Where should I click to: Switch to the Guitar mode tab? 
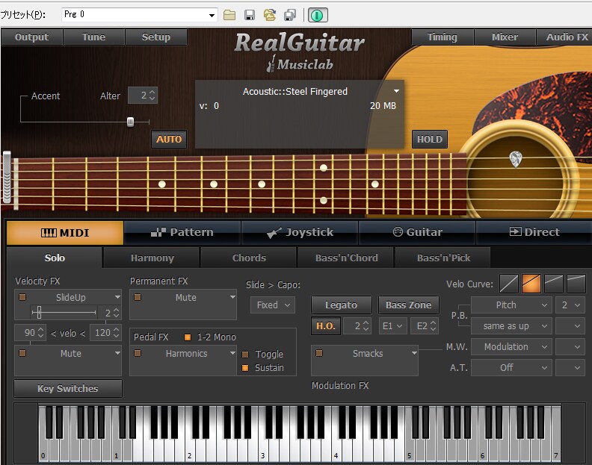[417, 232]
